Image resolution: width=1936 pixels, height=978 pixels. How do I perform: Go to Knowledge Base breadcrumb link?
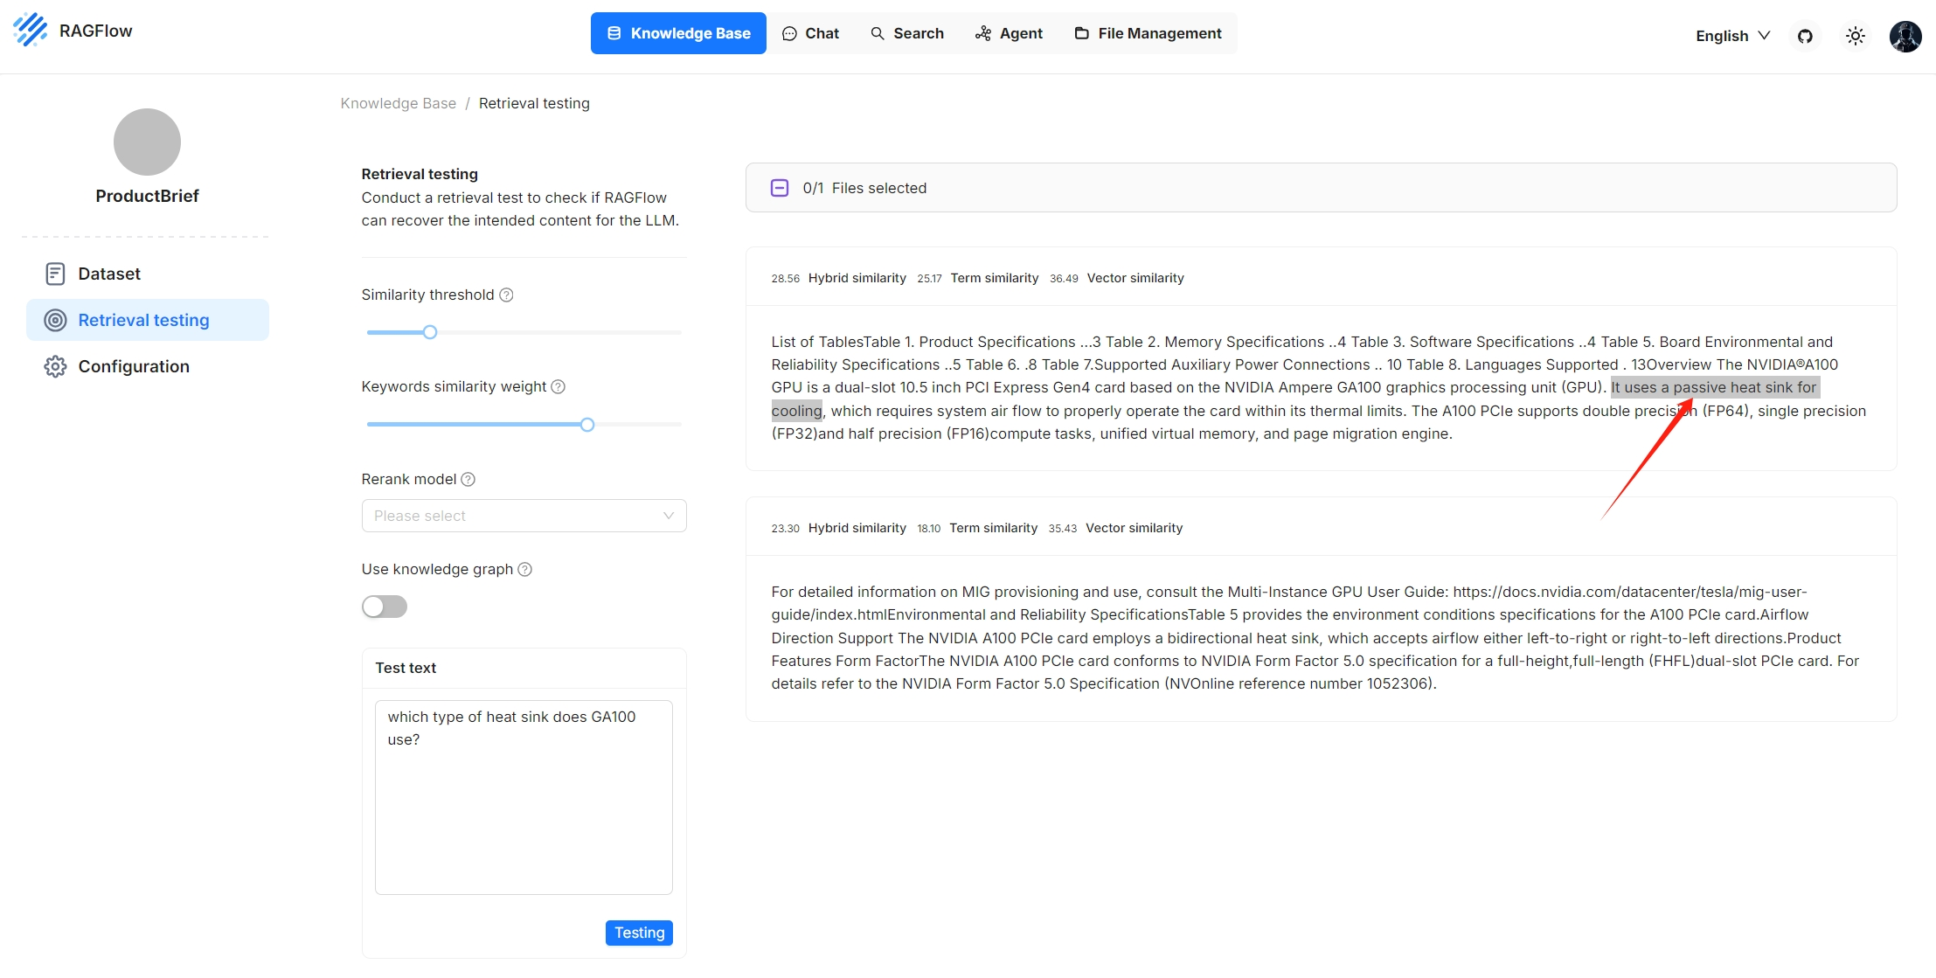[x=398, y=103]
